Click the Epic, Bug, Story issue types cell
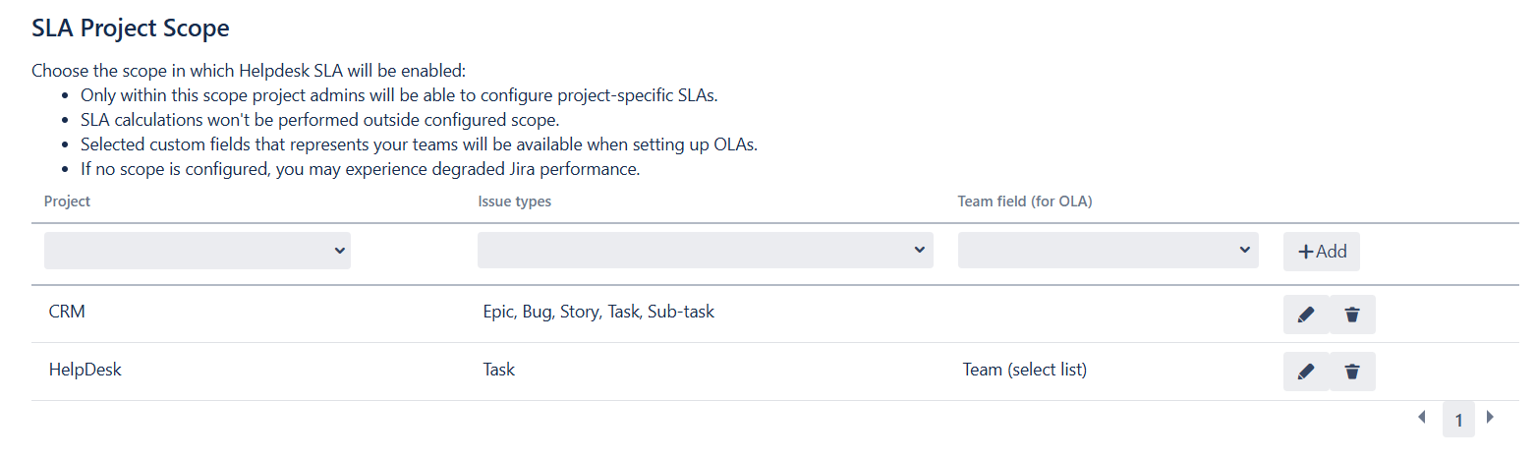The image size is (1535, 459). [597, 313]
